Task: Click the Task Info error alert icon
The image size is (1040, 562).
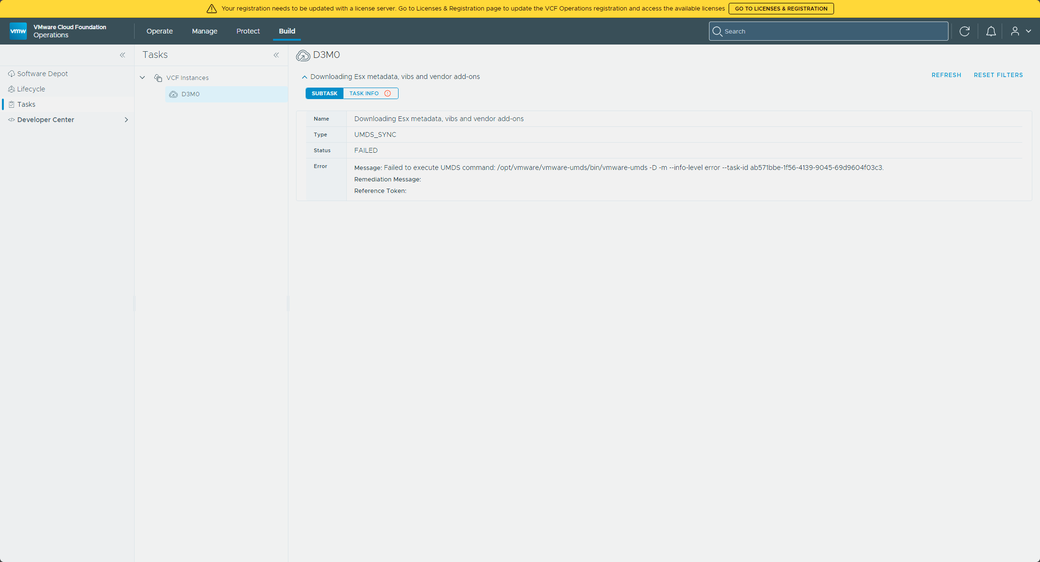Action: tap(388, 93)
